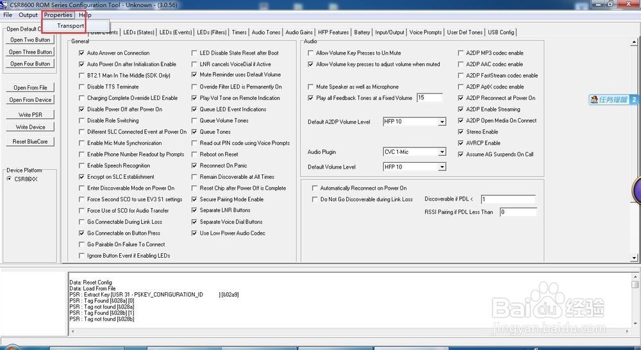Image resolution: width=641 pixels, height=350 pixels.
Task: Open the User Def Tones tab
Action: [465, 32]
